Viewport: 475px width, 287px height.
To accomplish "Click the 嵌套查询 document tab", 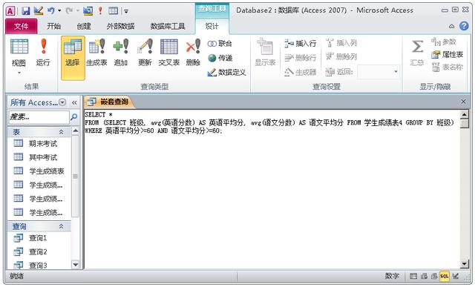I will point(110,102).
